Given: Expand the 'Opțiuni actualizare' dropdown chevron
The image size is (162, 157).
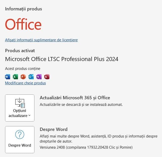Looking at the screenshot, I should 29,115.
